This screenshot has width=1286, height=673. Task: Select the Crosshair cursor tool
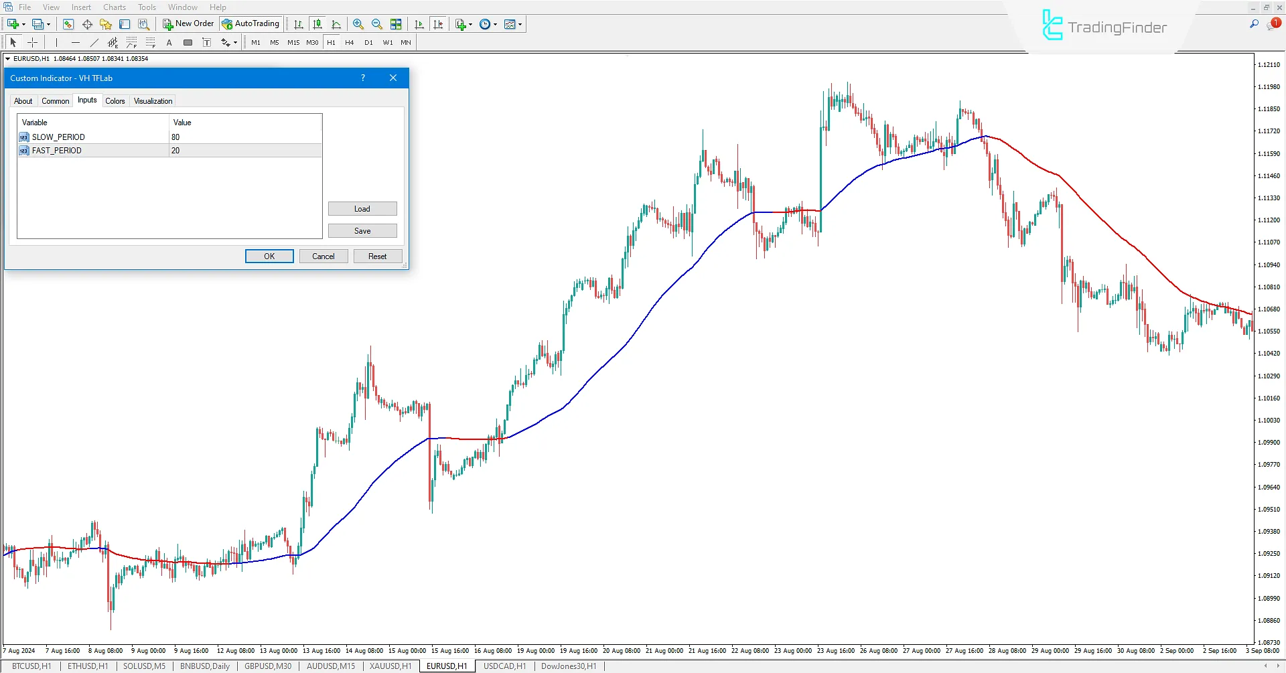coord(32,42)
